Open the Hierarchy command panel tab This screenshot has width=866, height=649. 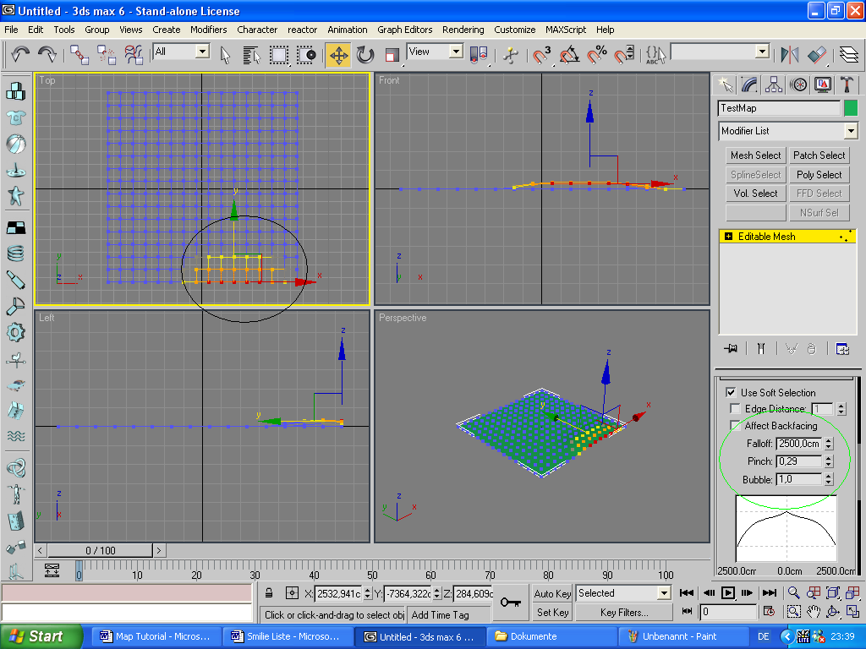pyautogui.click(x=774, y=85)
